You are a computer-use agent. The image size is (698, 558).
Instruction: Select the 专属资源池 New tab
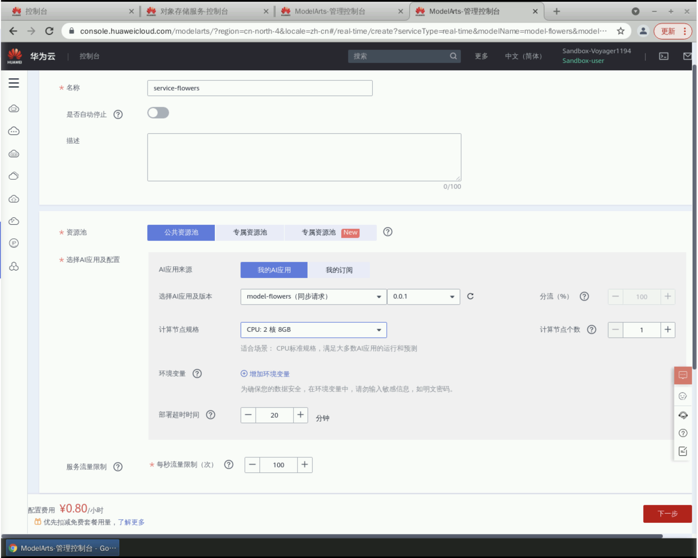pyautogui.click(x=330, y=233)
